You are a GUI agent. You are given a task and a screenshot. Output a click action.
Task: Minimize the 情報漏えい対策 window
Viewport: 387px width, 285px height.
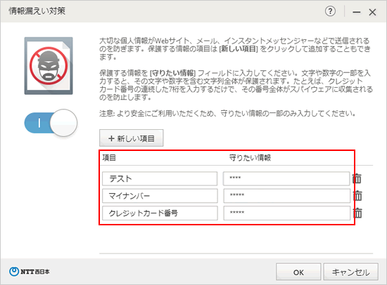click(x=357, y=12)
